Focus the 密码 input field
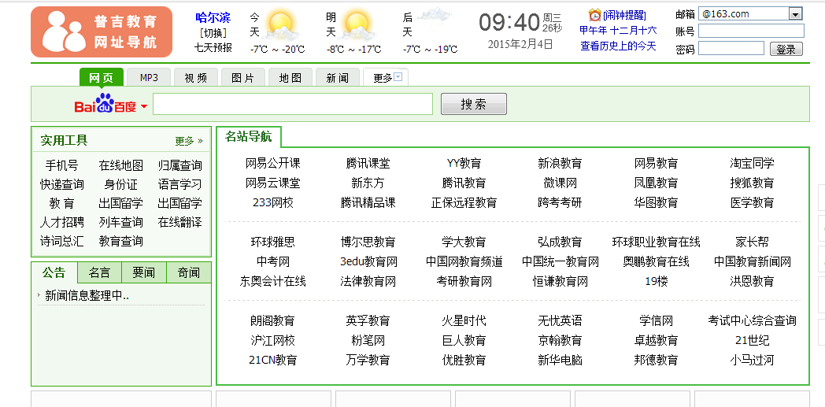This screenshot has width=825, height=407. coord(731,48)
